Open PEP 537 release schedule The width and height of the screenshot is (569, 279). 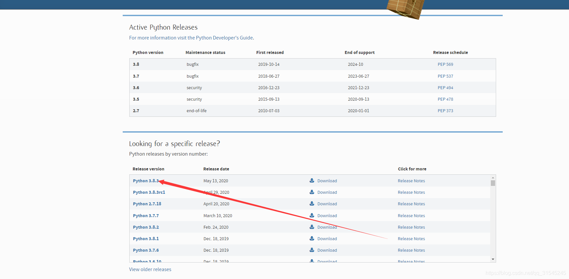point(445,76)
